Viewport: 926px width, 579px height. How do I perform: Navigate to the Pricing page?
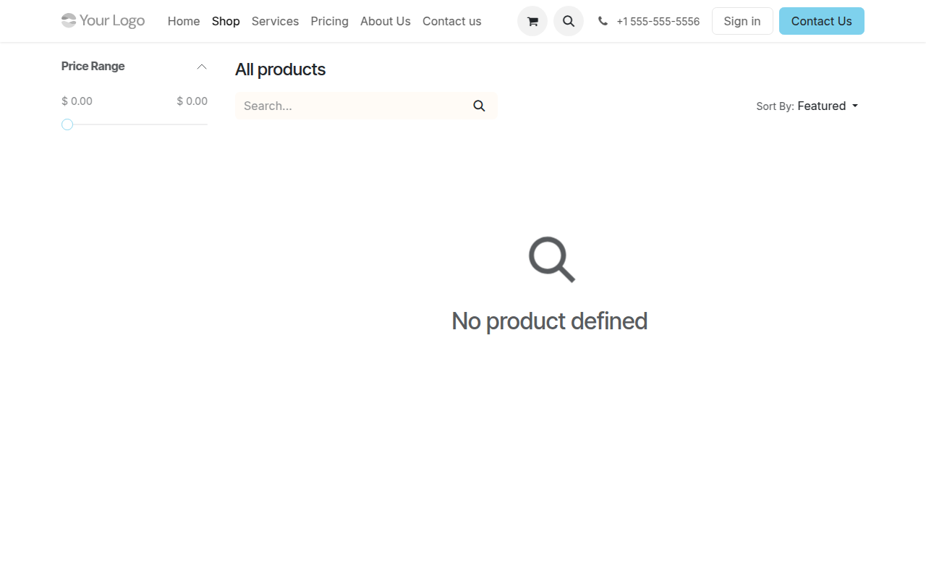click(x=329, y=22)
